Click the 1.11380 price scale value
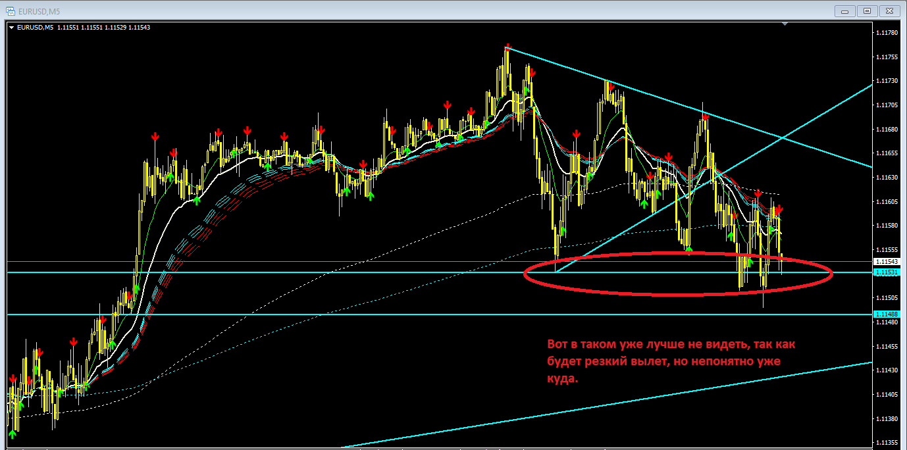907x450 pixels. (887, 418)
